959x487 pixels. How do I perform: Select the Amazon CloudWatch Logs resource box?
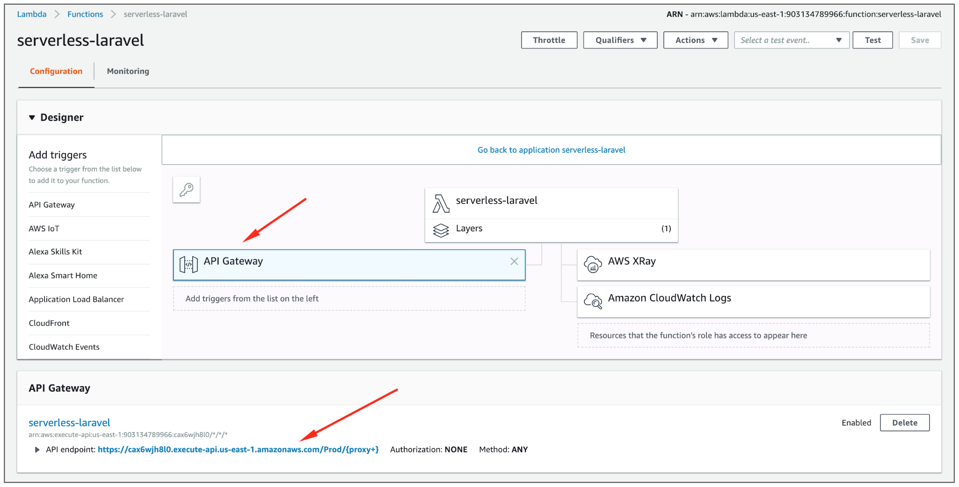pyautogui.click(x=753, y=301)
